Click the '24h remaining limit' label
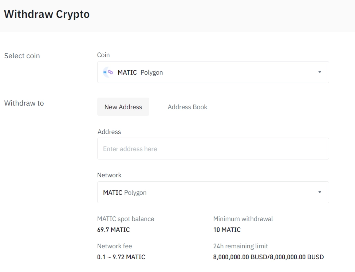355x272 pixels. 240,246
